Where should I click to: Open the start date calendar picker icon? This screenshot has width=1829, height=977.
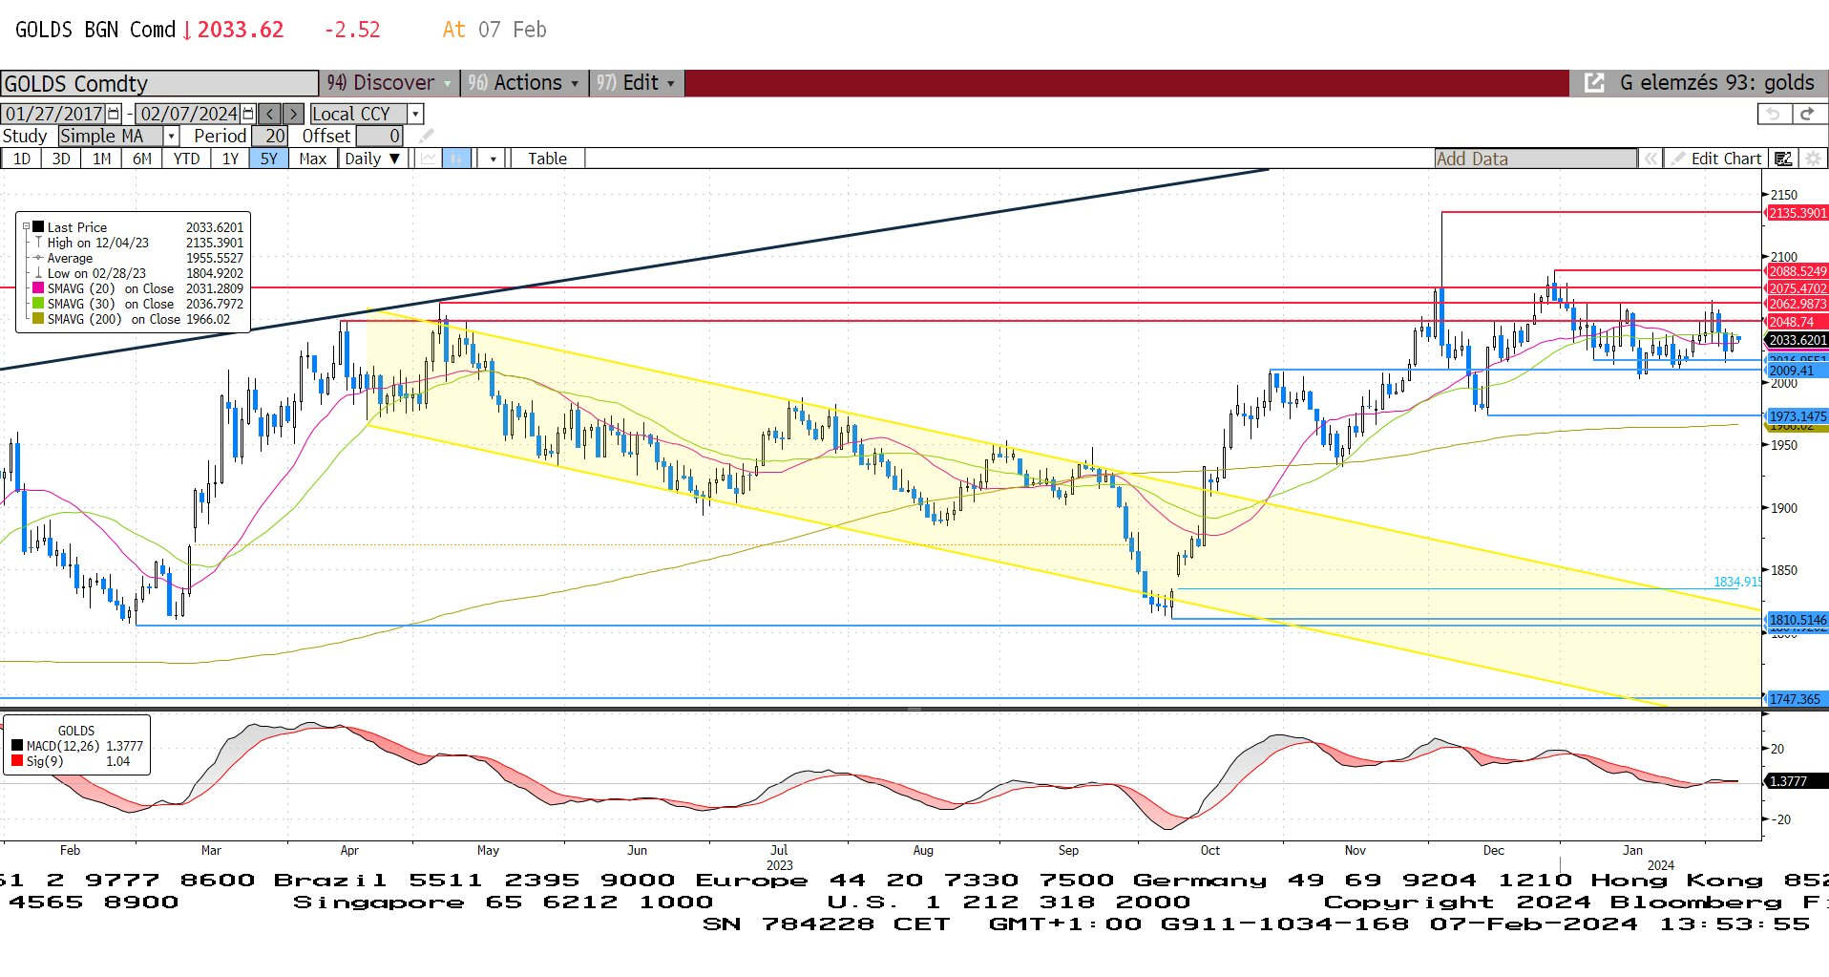[114, 114]
